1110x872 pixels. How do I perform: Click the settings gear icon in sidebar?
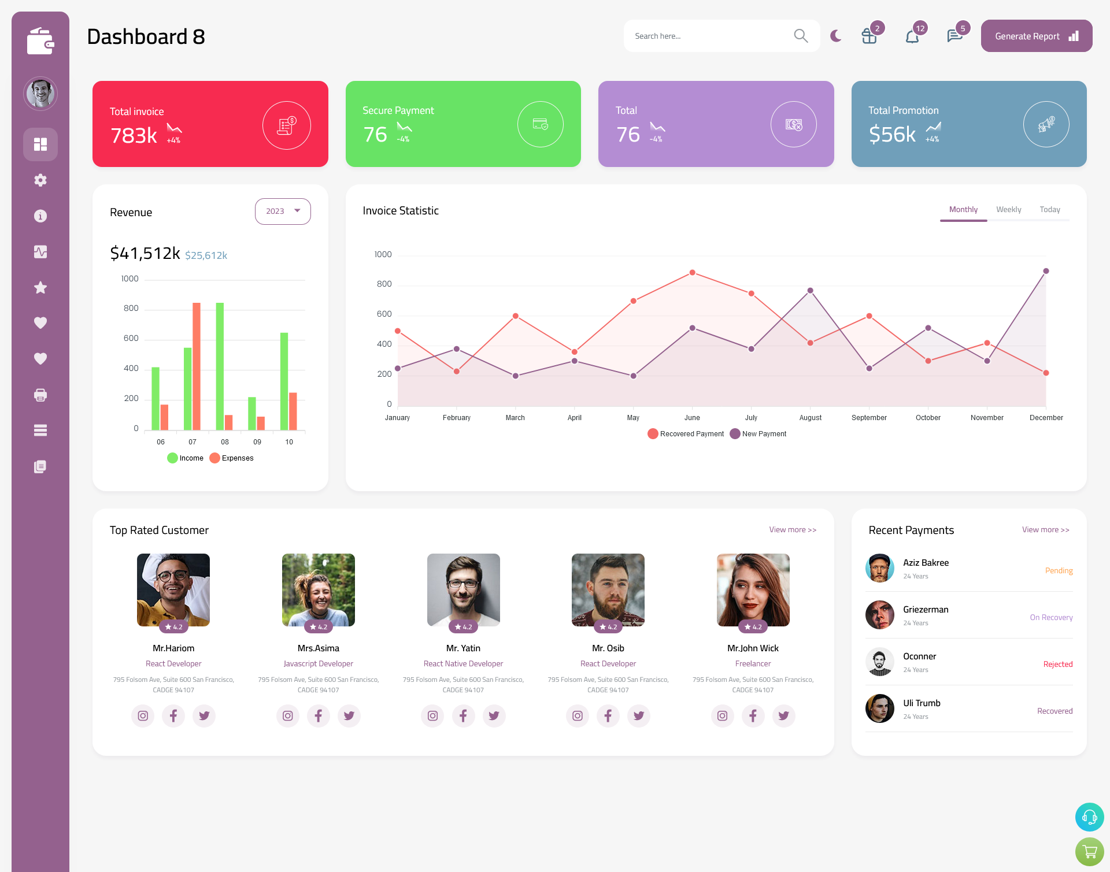[x=40, y=179]
